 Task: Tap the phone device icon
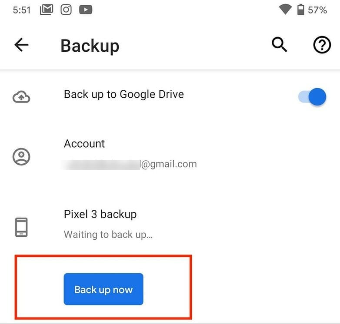point(21,227)
